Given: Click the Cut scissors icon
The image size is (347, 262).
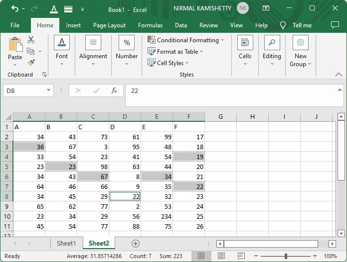Looking at the screenshot, I should [31, 40].
